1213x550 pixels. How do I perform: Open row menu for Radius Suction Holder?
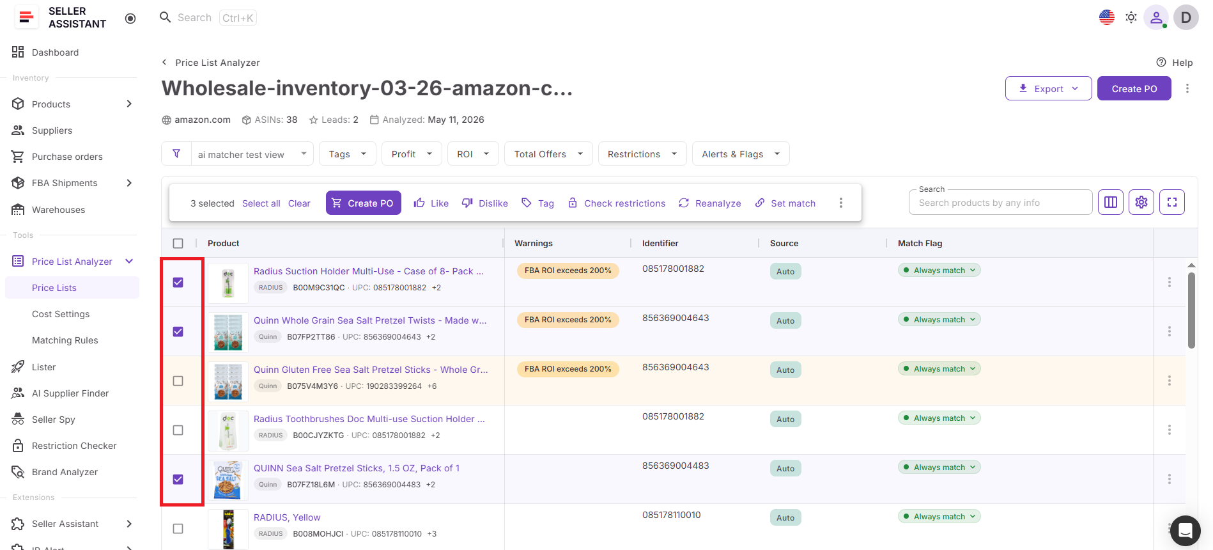[x=1170, y=282]
